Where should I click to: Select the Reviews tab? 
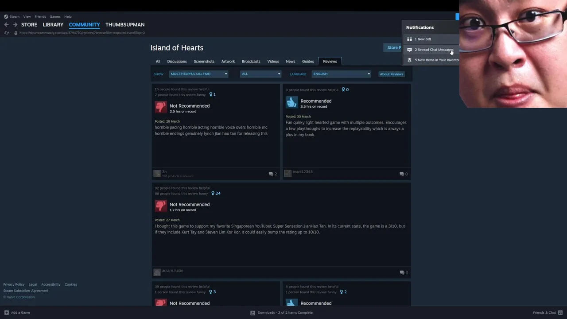click(330, 62)
